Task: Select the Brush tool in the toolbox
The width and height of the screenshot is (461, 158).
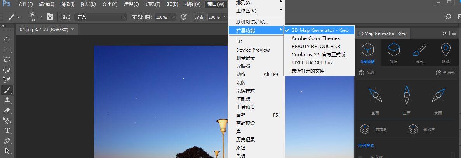Action: (x=7, y=90)
